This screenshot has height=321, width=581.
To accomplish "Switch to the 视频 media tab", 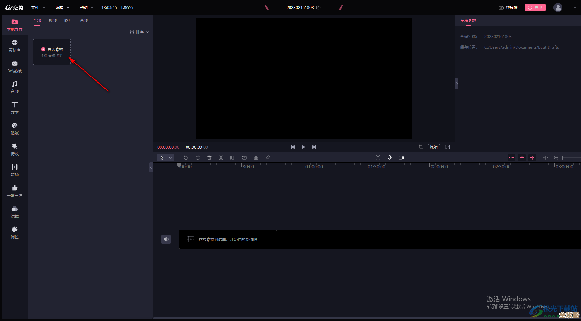I will tap(53, 20).
